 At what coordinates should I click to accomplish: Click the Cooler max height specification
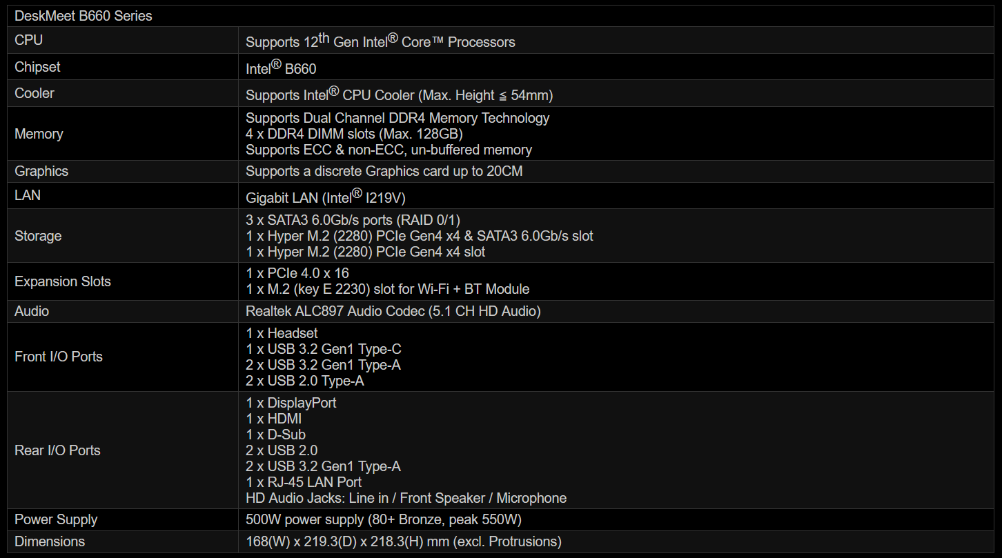[400, 94]
